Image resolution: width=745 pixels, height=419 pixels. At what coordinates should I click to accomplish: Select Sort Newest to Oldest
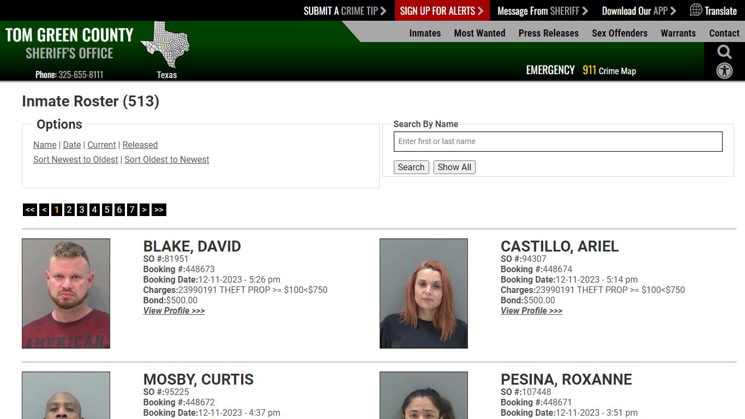click(x=75, y=159)
